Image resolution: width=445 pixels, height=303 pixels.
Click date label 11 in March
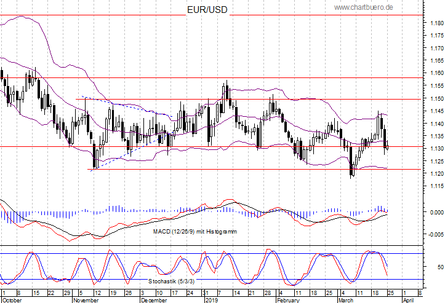click(360, 293)
